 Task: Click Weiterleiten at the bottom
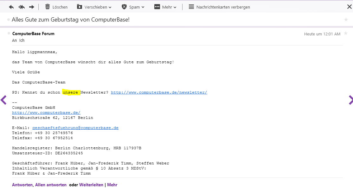[x=91, y=185]
